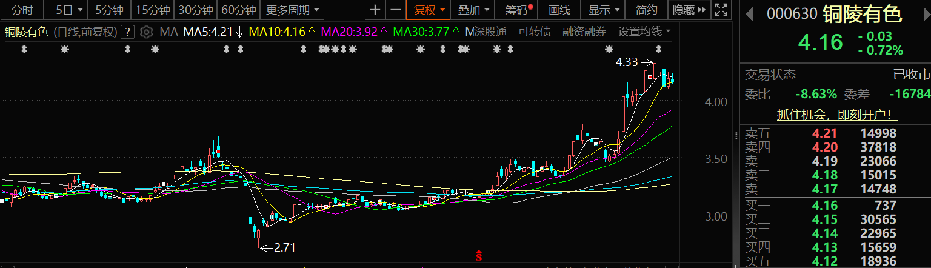Toggle the 简约 simple mode
931x268 pixels.
tap(646, 10)
